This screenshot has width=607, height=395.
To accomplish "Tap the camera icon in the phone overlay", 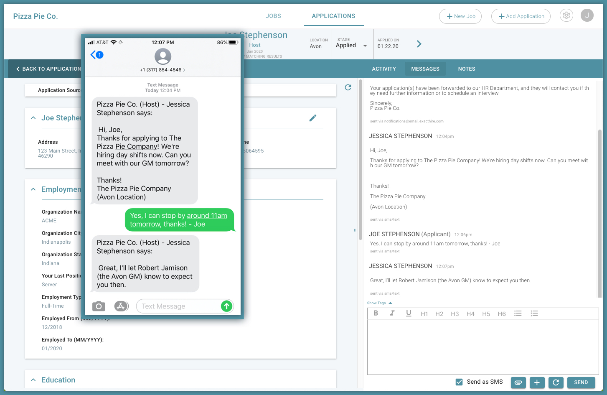I will (x=99, y=306).
